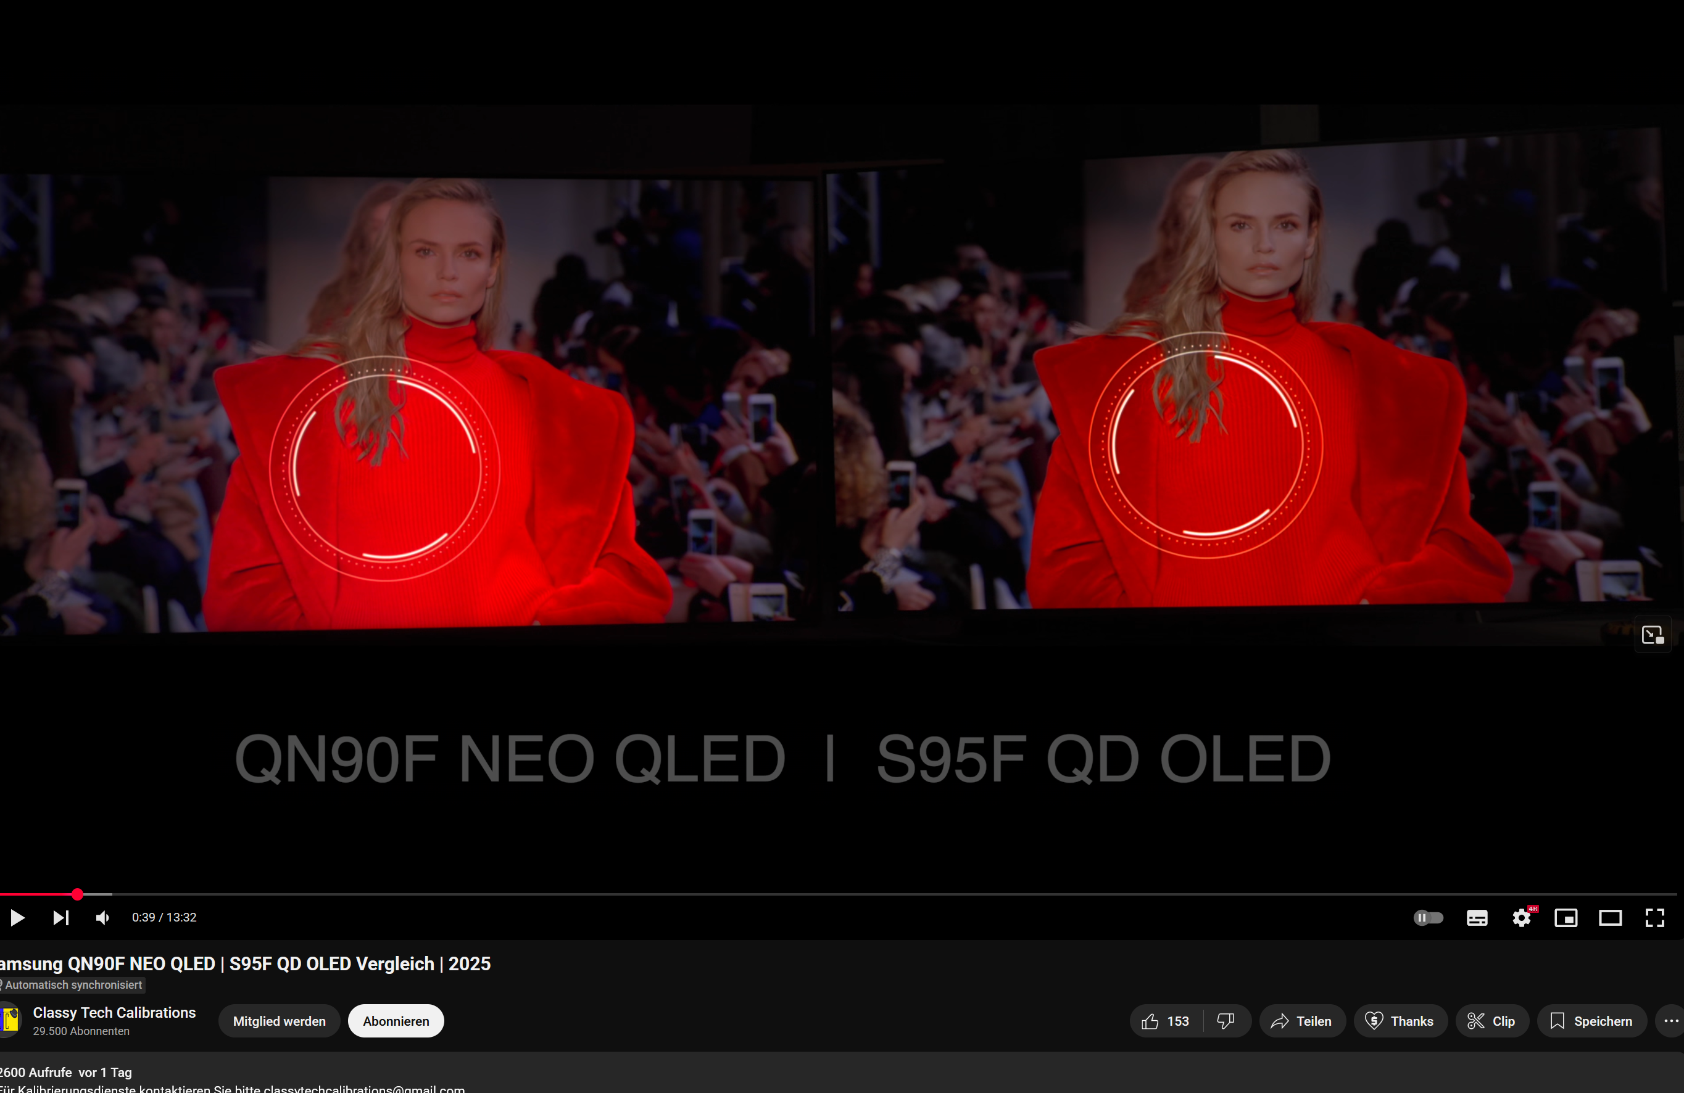Skip to next video

pyautogui.click(x=61, y=918)
